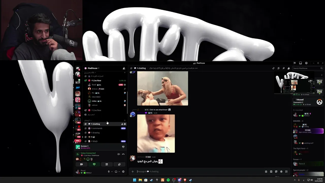Open Spotify from taskbar

[x=168, y=180]
